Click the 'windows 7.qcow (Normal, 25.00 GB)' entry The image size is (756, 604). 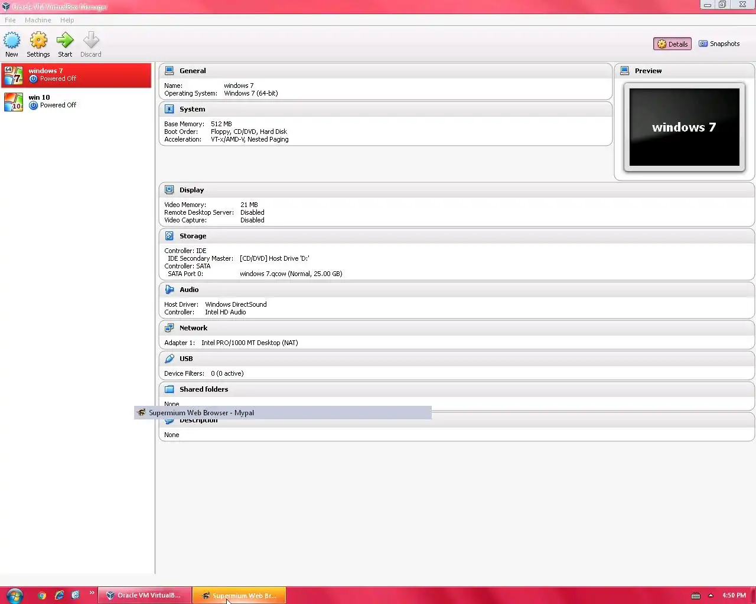[x=291, y=274]
